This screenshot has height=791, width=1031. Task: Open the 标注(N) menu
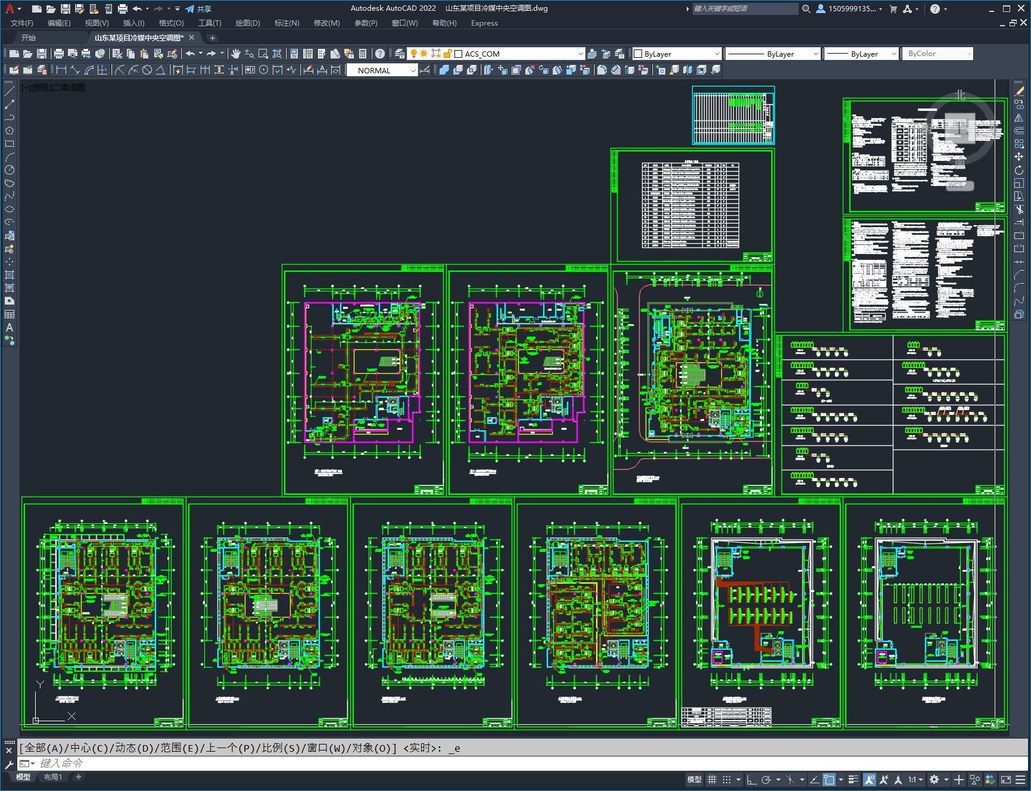tap(286, 23)
